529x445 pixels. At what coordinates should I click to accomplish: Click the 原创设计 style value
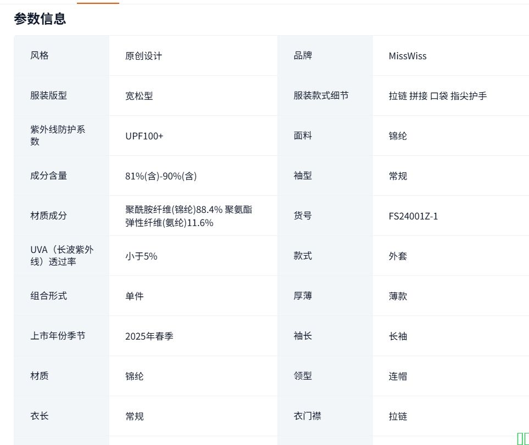143,56
